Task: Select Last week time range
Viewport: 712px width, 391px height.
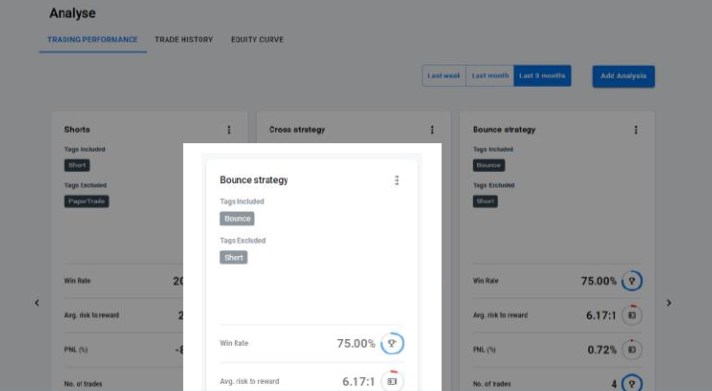Action: point(444,76)
